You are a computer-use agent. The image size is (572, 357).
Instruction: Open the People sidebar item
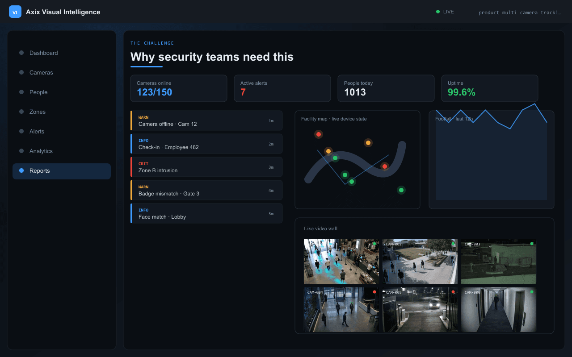coord(62,92)
